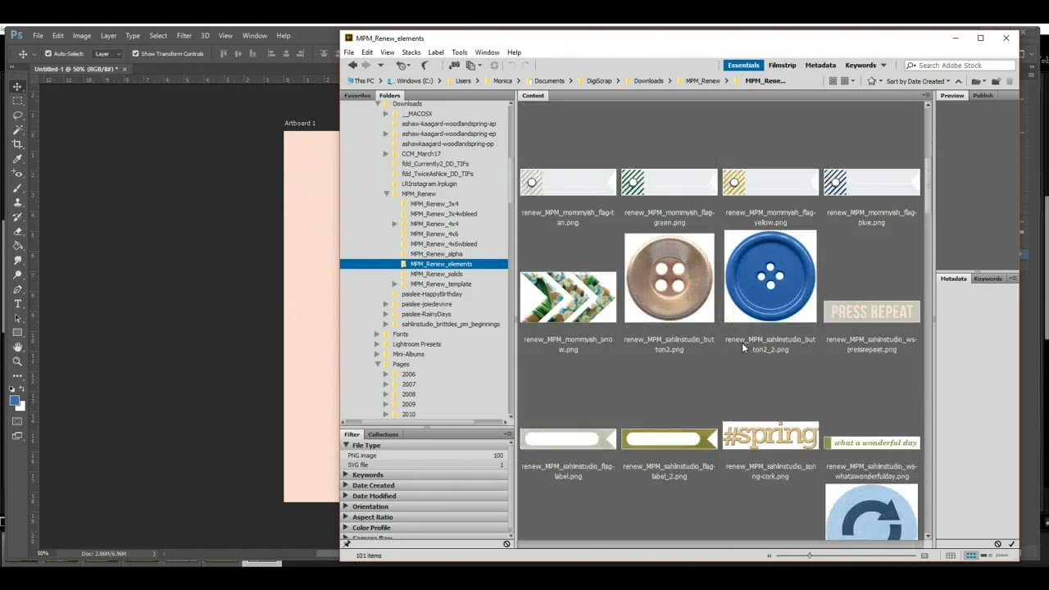Open Bridge recent files clock icon
This screenshot has width=1049, height=590.
coord(402,66)
